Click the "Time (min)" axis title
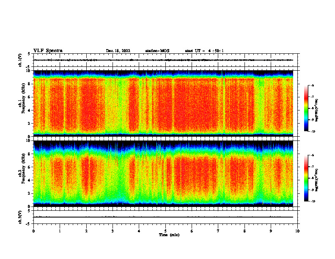This screenshot has width=335, height=259. coord(169,235)
